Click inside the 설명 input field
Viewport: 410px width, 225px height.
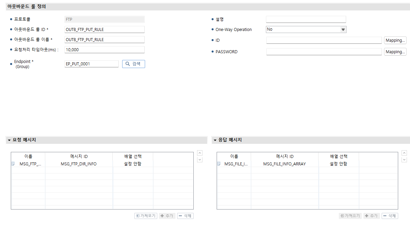tap(306, 19)
